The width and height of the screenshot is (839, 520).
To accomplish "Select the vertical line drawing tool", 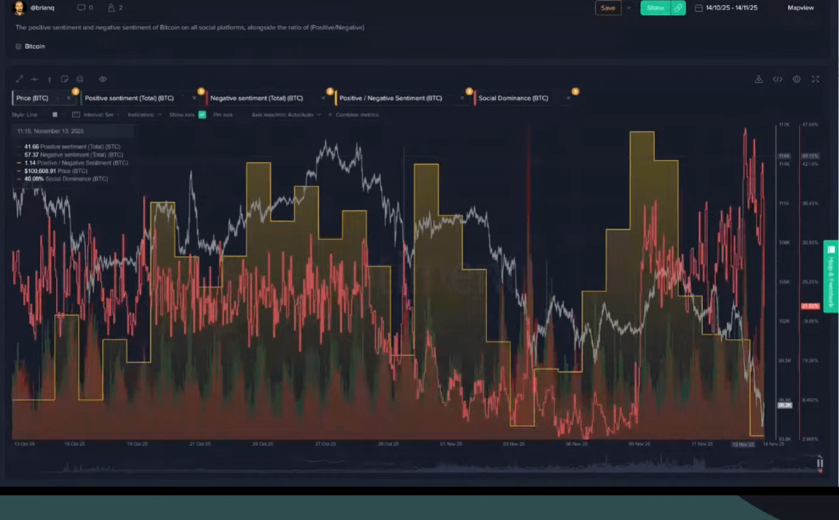I will (49, 79).
